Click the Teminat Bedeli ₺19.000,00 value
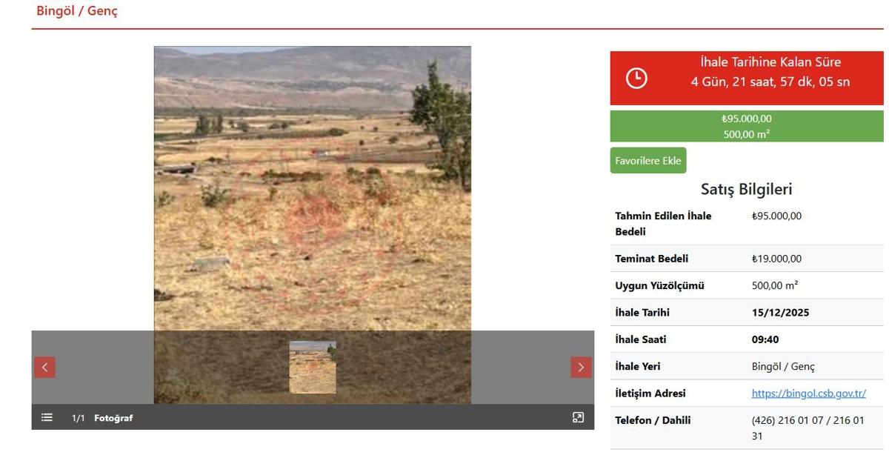Image resolution: width=889 pixels, height=458 pixels. [776, 259]
